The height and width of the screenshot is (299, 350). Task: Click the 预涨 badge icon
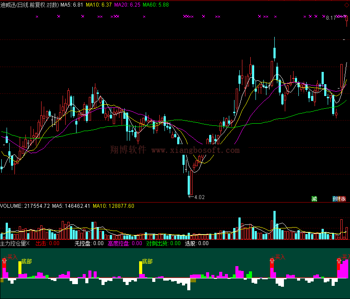pos(339,199)
